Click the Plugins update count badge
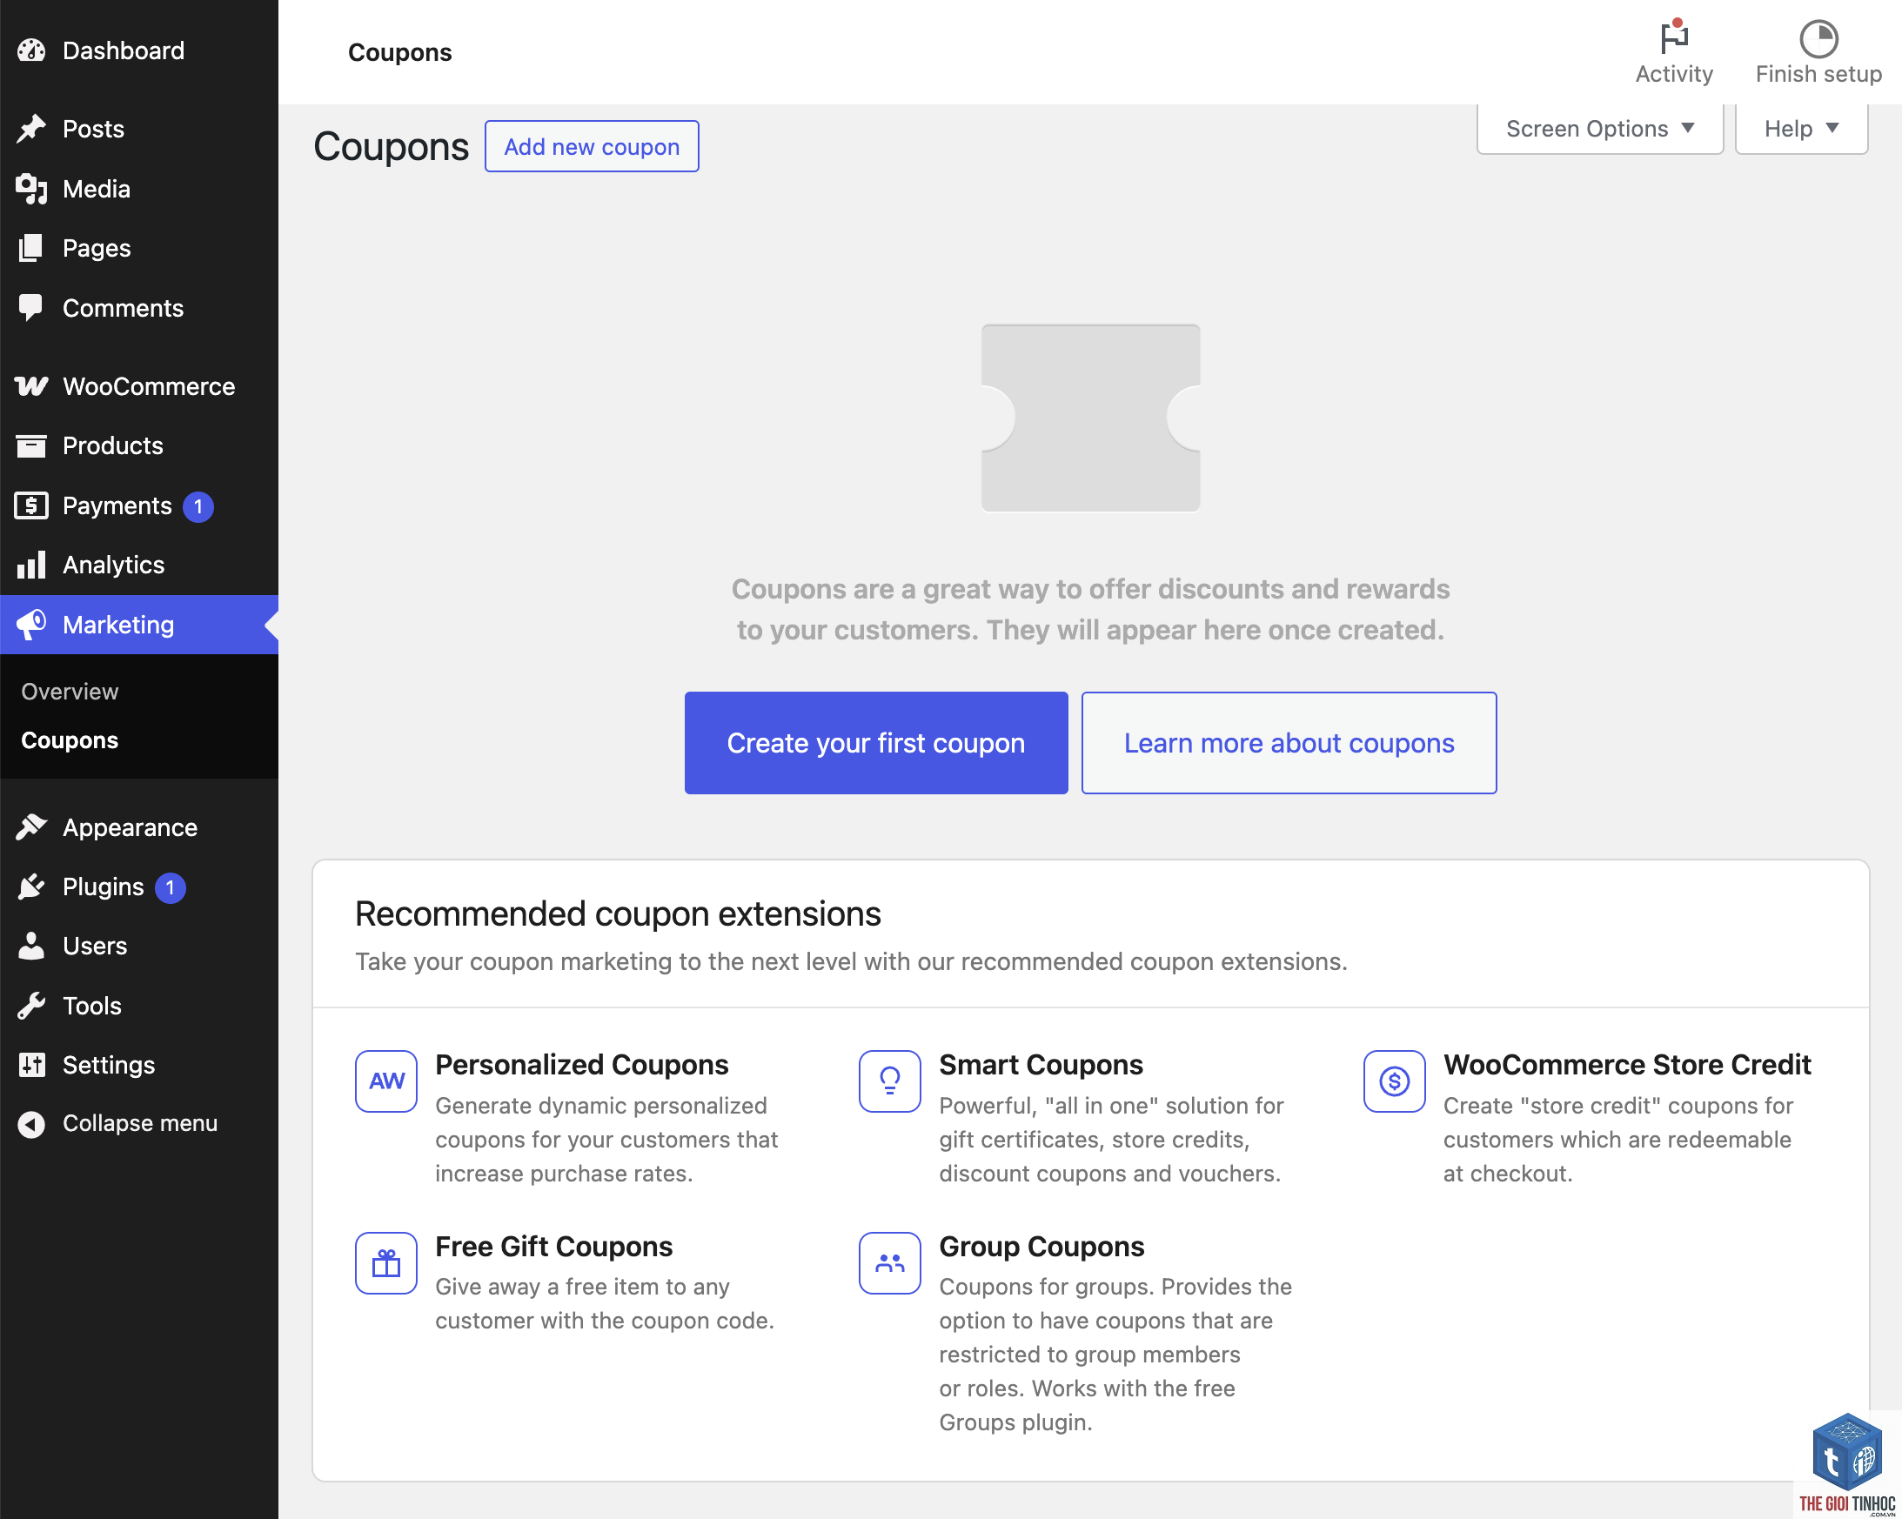This screenshot has width=1902, height=1519. [x=171, y=887]
